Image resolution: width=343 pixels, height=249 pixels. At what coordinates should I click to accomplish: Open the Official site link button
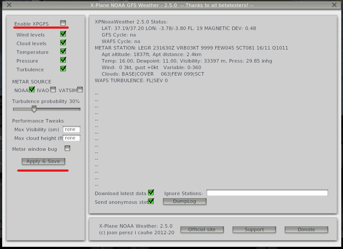[202, 229]
